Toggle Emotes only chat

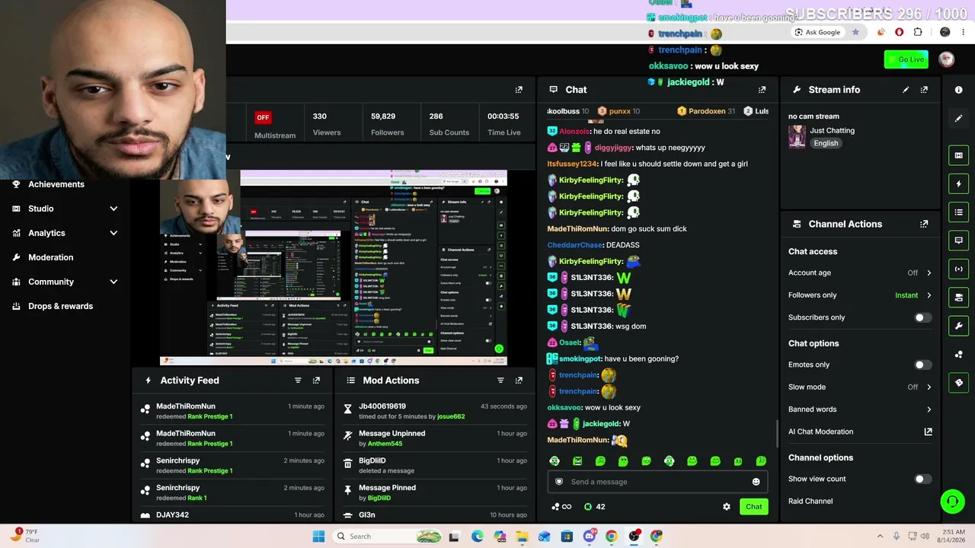[922, 365]
